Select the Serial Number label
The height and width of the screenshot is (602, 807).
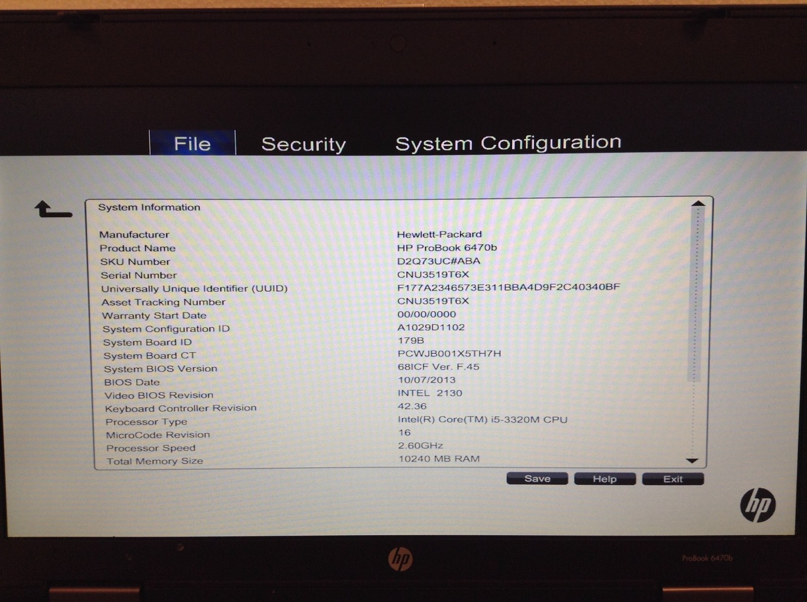coord(139,275)
